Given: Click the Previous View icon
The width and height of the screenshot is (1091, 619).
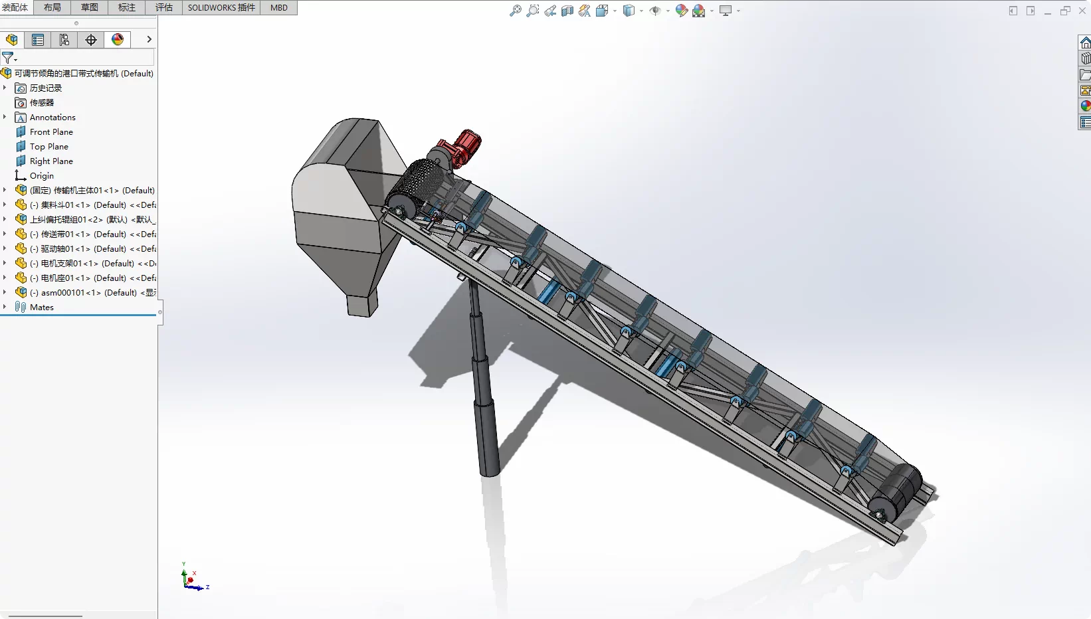Looking at the screenshot, I should pos(550,11).
